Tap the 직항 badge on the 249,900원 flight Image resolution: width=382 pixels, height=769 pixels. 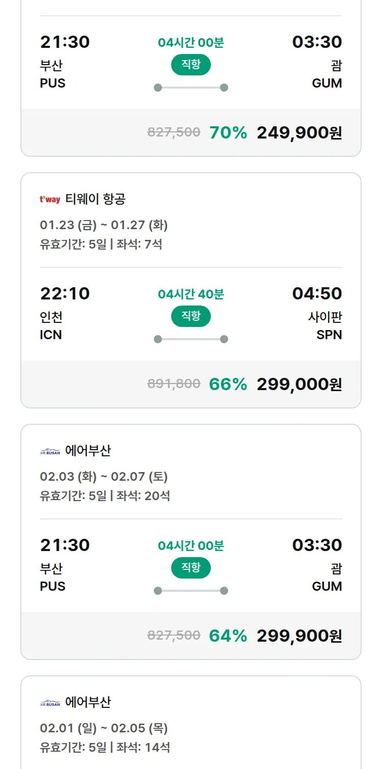coord(190,65)
